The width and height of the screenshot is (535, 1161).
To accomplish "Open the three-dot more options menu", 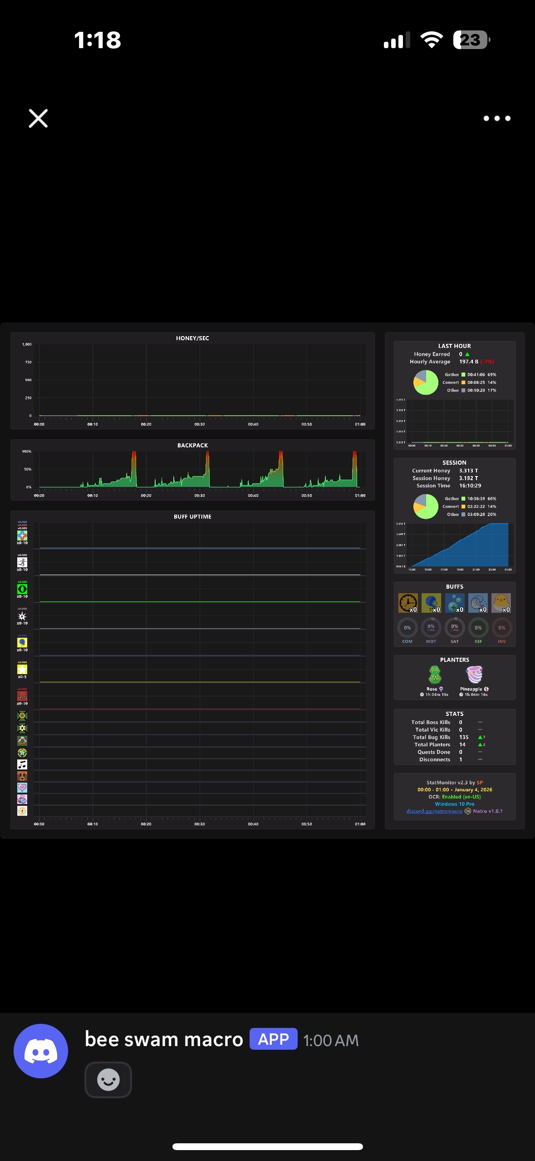I will pos(497,118).
